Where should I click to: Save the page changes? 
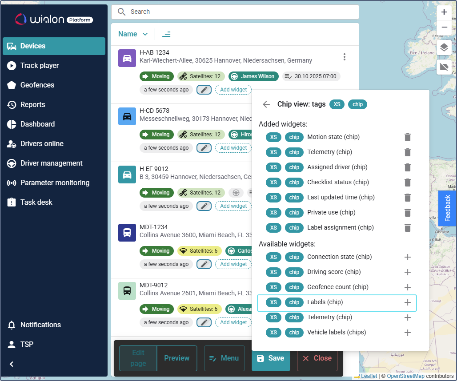click(270, 358)
